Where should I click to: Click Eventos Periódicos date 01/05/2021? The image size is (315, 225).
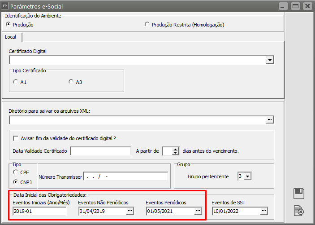tap(171, 211)
